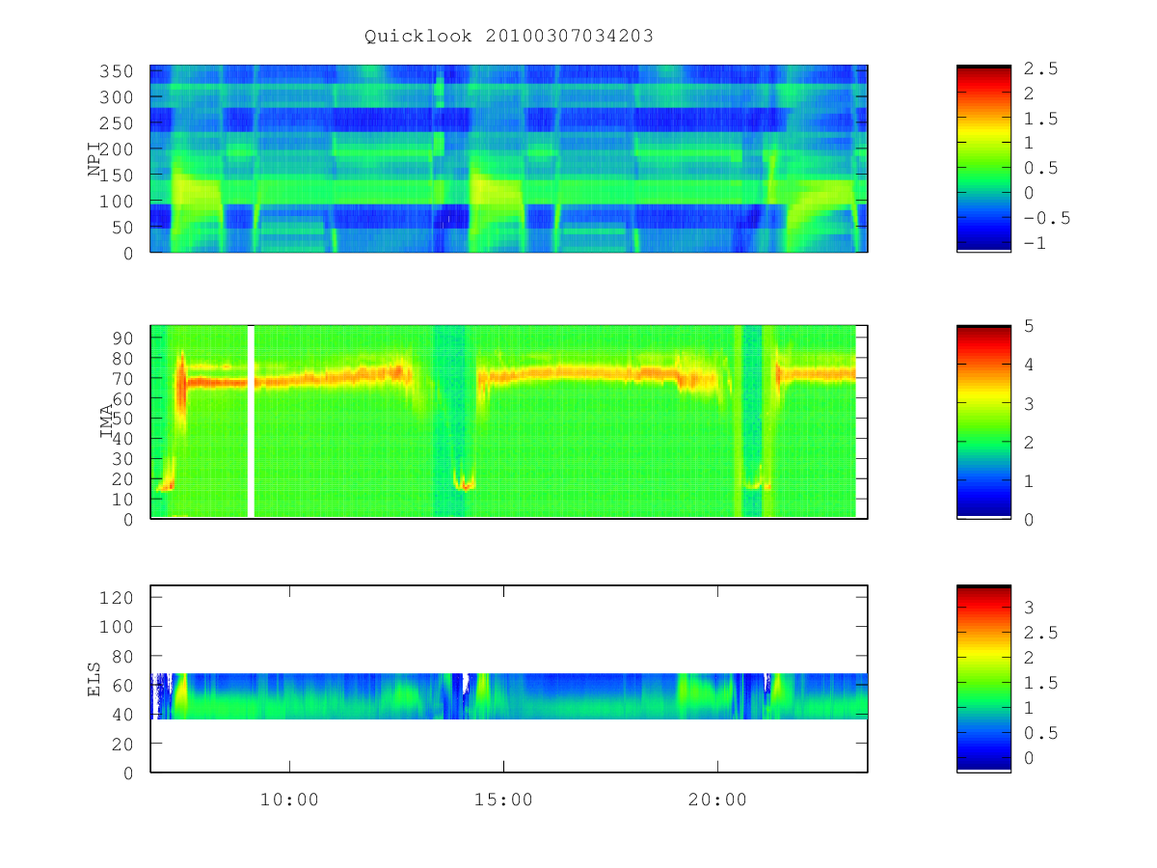Click the title "Quicklook 20100307034203"
Screen dimensions: 1157x868
tap(509, 37)
